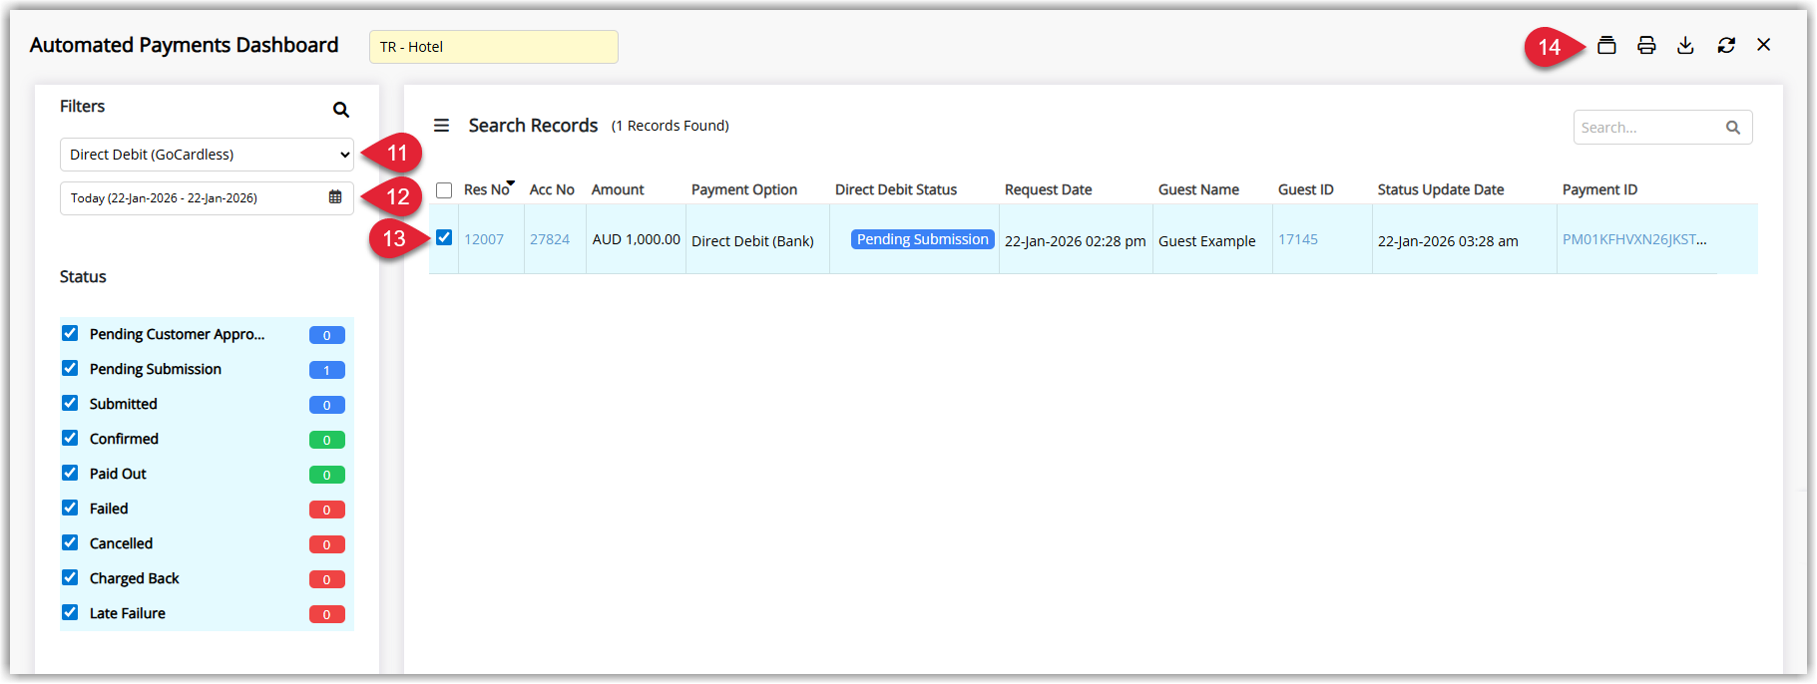Click the Payment Option column header
Screen dimensions: 1817x684
tap(744, 189)
